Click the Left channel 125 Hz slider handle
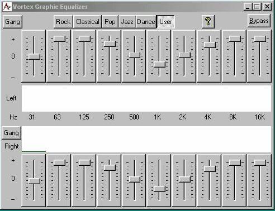This screenshot has width=275, height=211. coord(84,39)
